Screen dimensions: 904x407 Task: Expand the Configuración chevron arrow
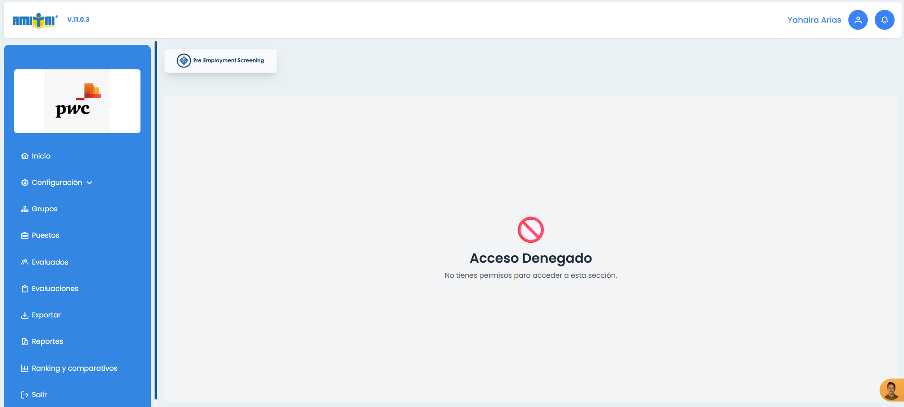[90, 183]
